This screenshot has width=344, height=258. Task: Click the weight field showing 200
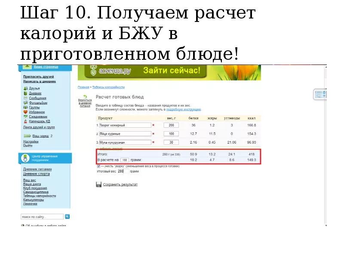(x=171, y=125)
